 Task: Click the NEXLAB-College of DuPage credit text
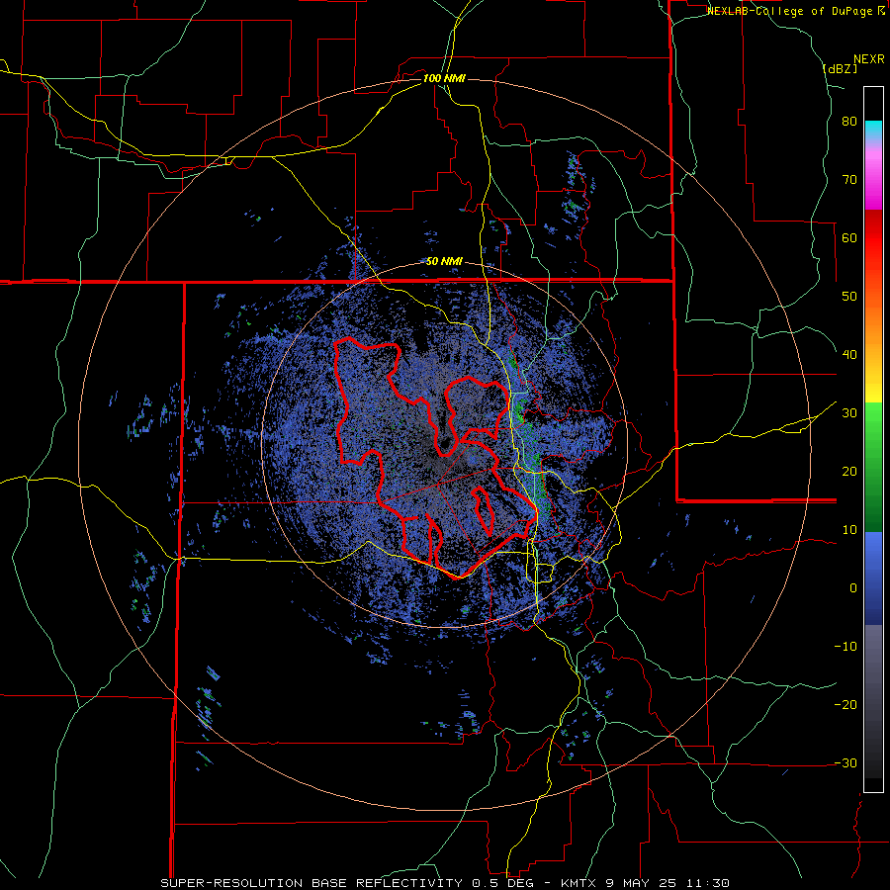click(791, 11)
